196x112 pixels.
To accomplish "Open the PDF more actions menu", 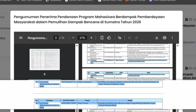I will pos(172,38).
